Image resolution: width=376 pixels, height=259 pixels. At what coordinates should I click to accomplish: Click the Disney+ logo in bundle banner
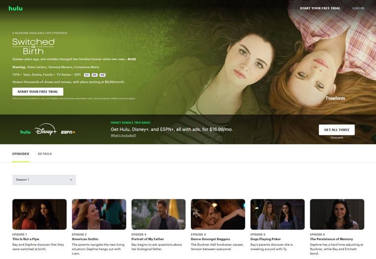(45, 129)
